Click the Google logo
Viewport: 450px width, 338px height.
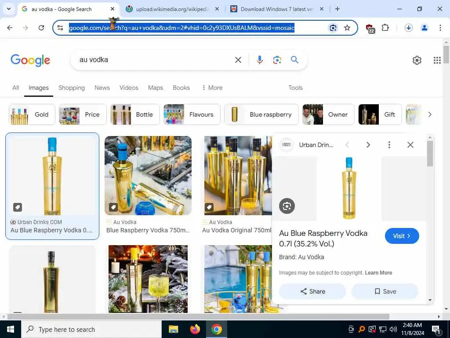(30, 60)
